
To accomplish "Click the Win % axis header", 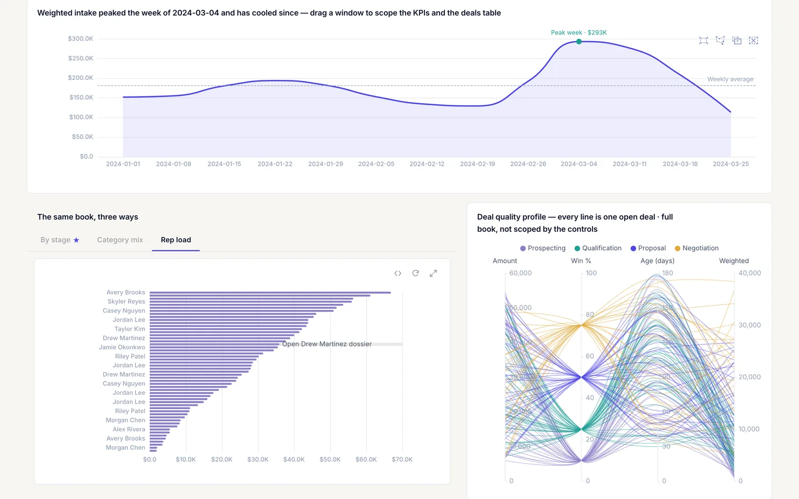I will 581,261.
